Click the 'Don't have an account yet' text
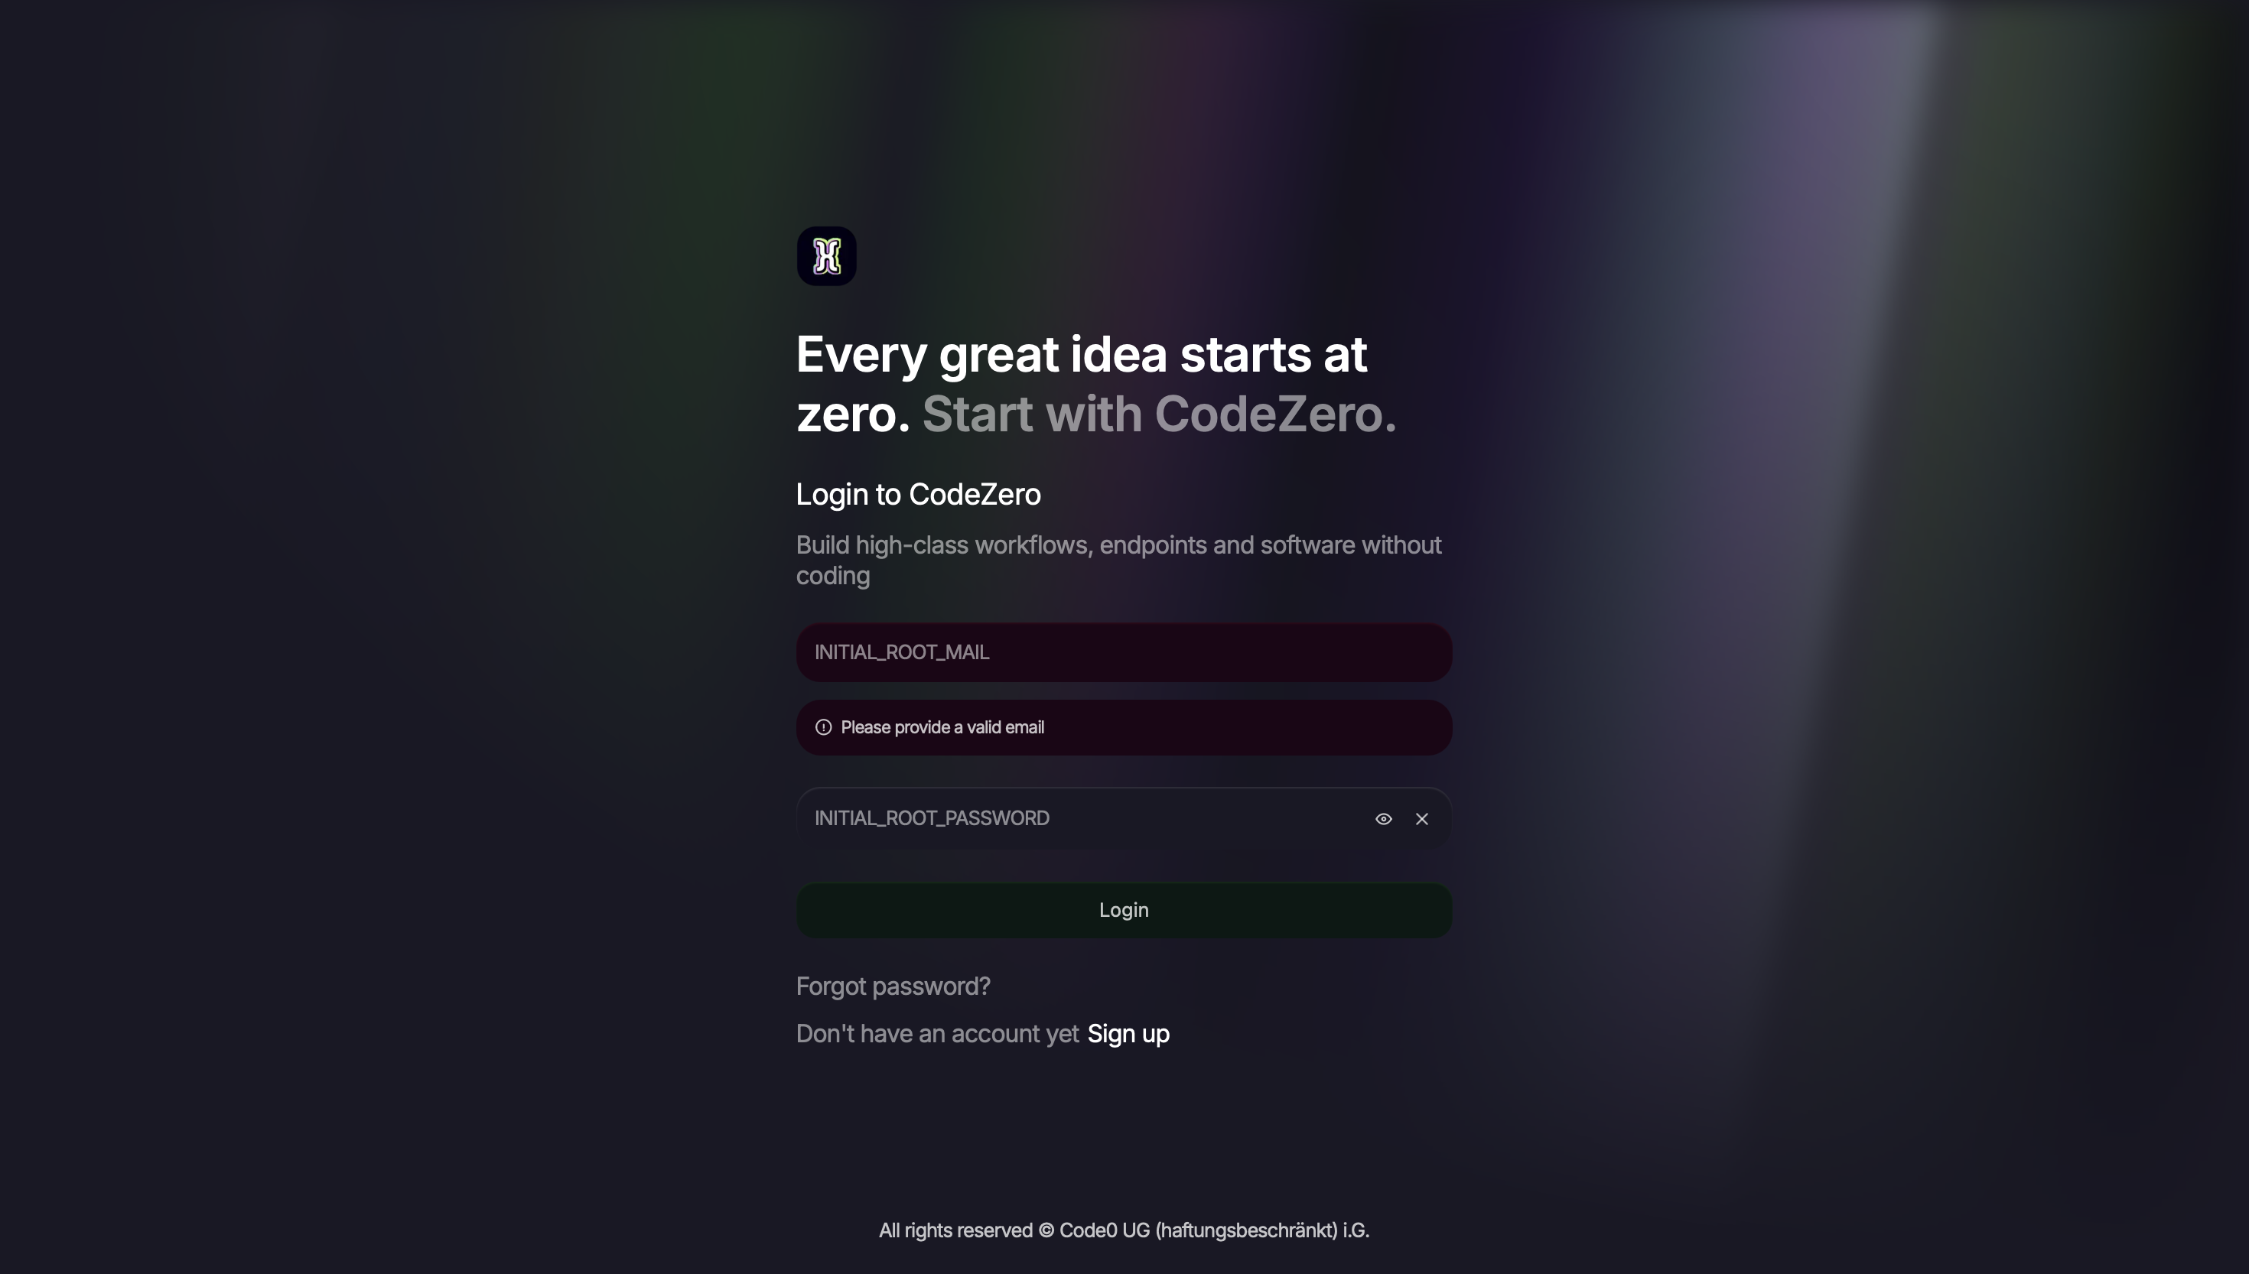Image resolution: width=2249 pixels, height=1274 pixels. 936,1033
